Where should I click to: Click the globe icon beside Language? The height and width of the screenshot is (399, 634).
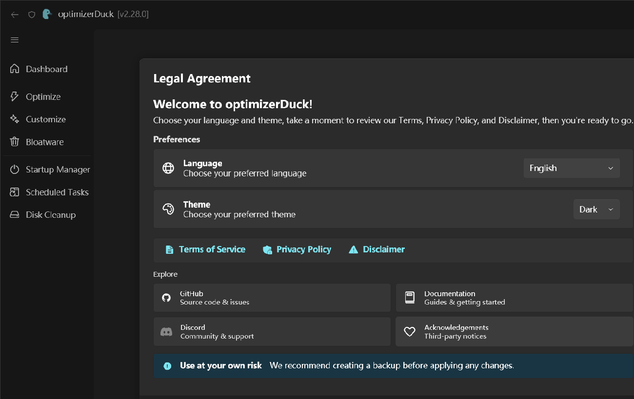pos(168,168)
